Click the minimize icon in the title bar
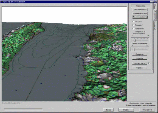This screenshot has height=113, width=158. 151,2
